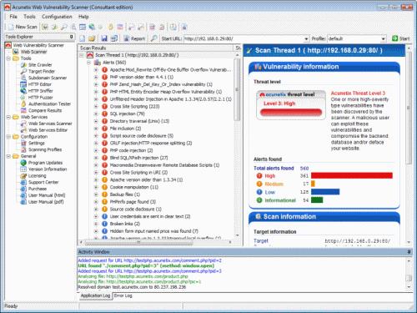Click the Report toolbar button

[134, 38]
